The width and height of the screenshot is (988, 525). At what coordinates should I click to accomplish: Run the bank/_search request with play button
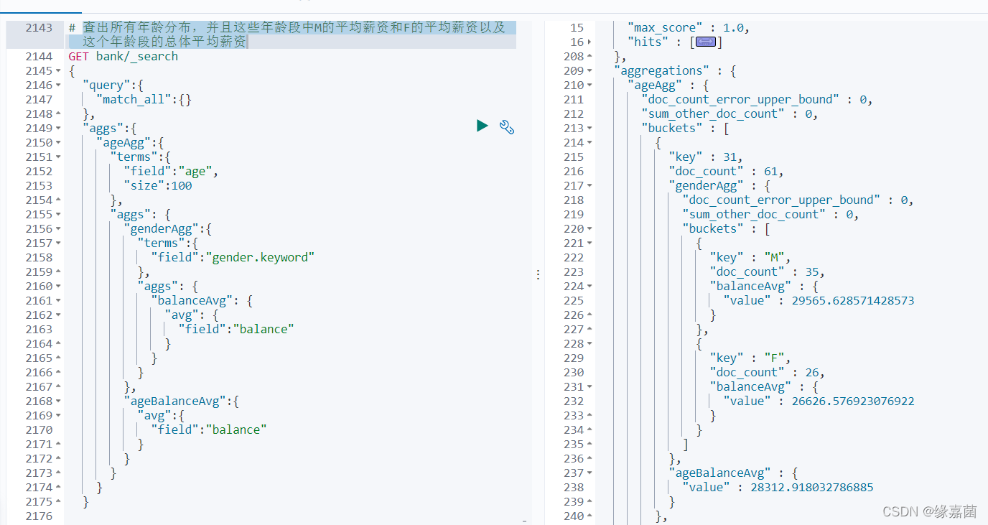pyautogui.click(x=483, y=126)
